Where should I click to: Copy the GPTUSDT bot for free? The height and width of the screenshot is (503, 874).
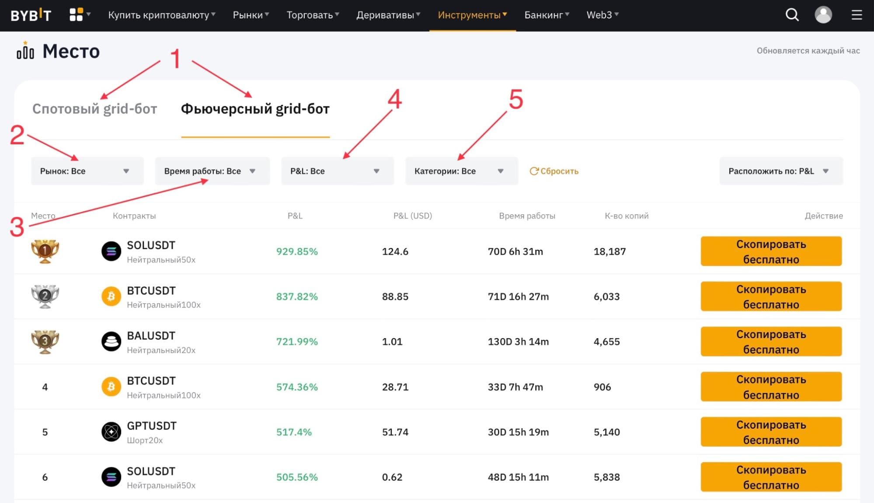pos(771,432)
